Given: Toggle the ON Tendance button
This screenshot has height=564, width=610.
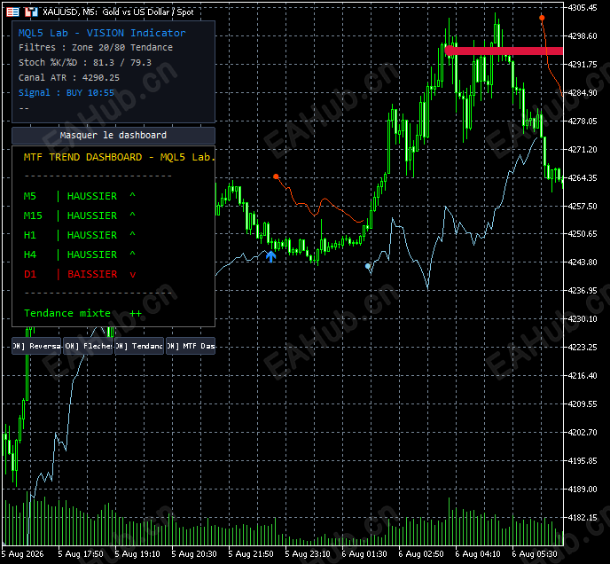Looking at the screenshot, I should tap(139, 346).
